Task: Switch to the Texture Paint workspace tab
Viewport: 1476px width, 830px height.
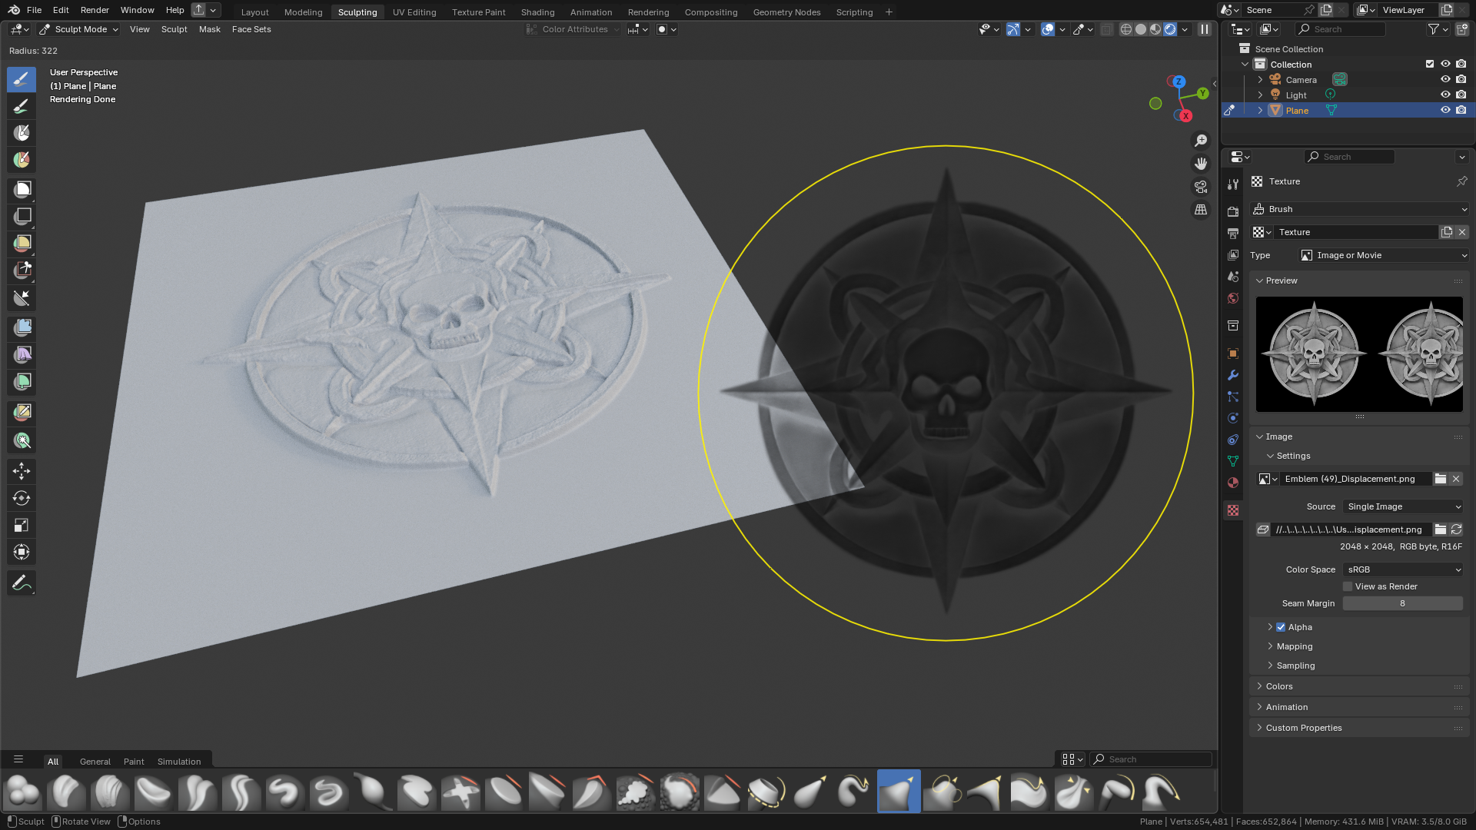Action: coord(478,12)
